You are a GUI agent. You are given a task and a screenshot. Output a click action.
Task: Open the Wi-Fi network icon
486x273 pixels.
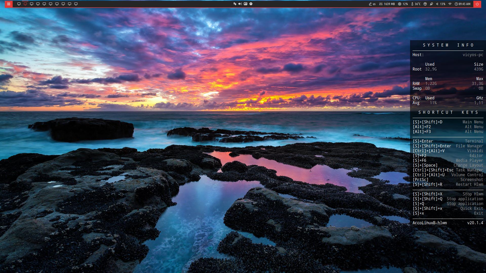coord(450,4)
